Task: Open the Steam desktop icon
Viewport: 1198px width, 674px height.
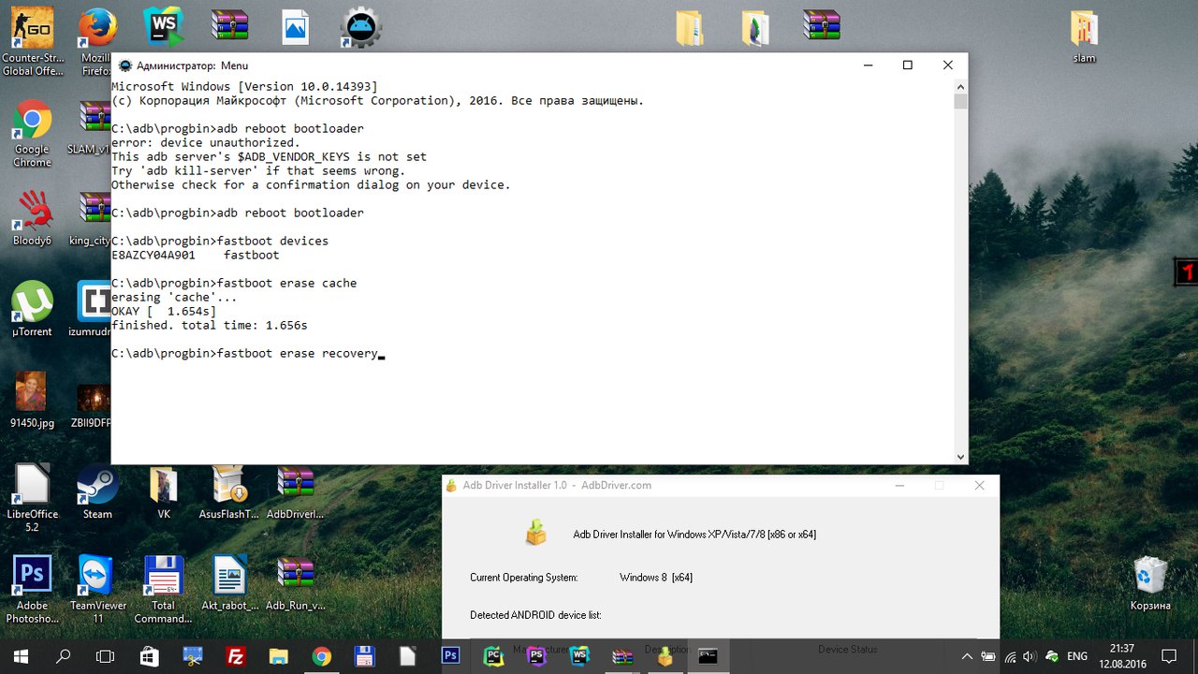Action: (x=97, y=485)
